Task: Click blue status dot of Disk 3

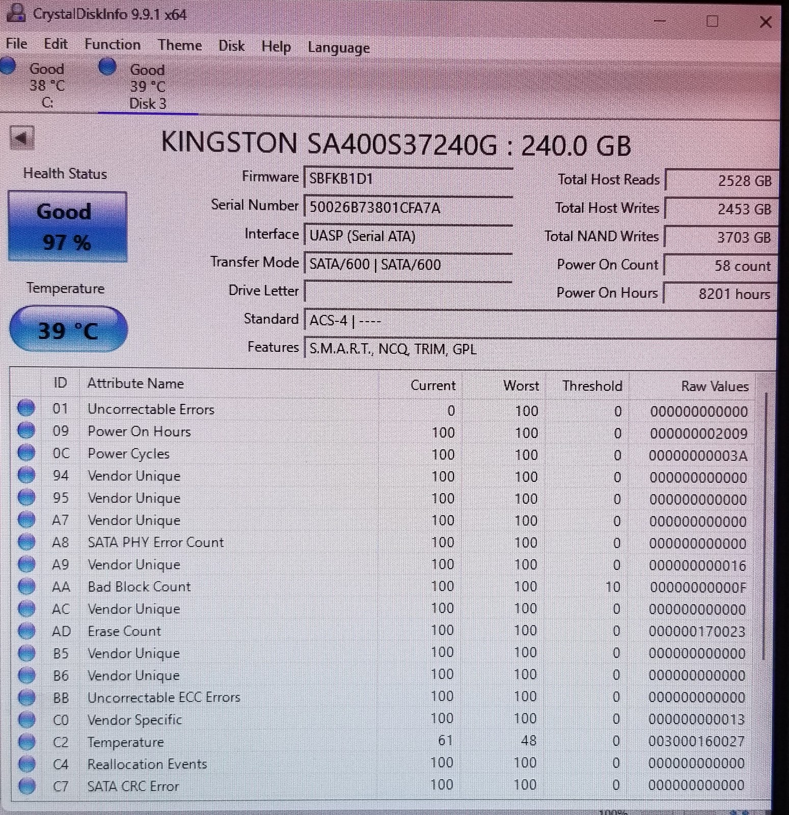Action: click(107, 67)
